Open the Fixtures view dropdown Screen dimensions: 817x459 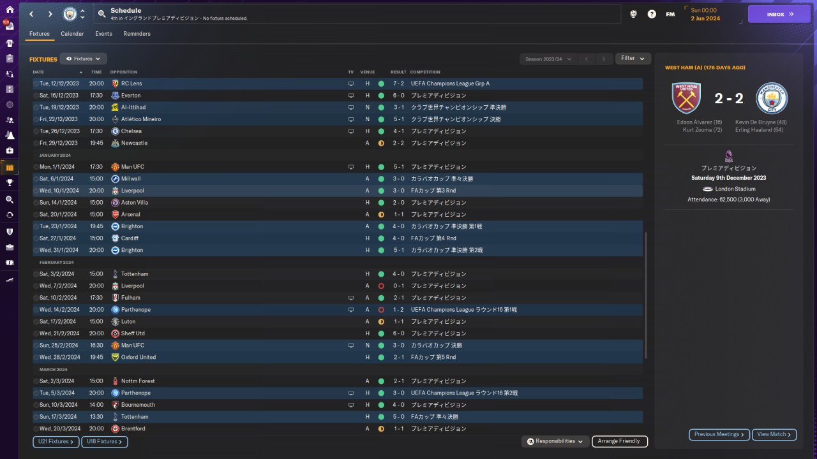coord(83,59)
